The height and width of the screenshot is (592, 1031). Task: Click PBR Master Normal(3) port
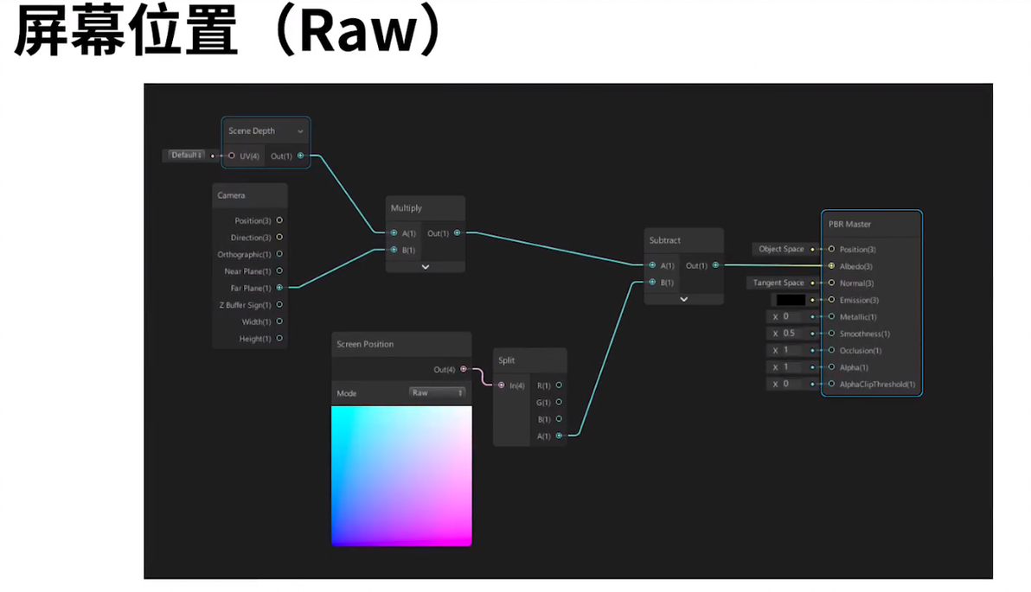pos(832,283)
